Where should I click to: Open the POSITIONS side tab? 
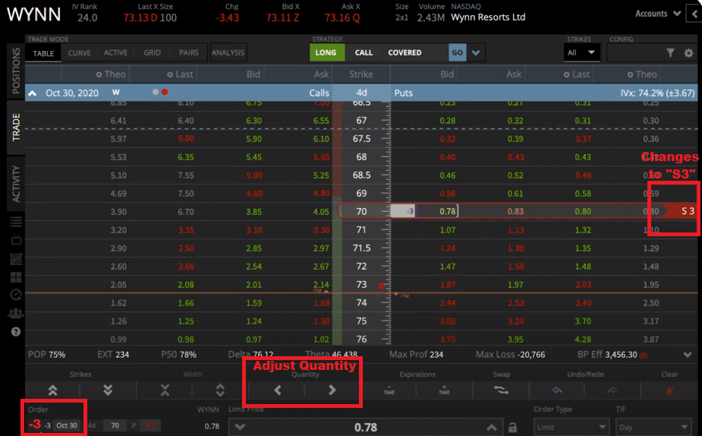click(x=15, y=71)
